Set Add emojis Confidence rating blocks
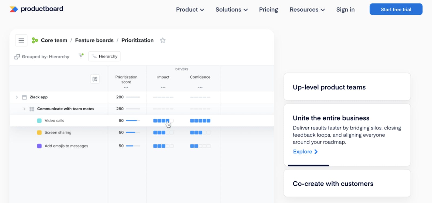Viewport: 432px width, 203px height. coord(200,146)
